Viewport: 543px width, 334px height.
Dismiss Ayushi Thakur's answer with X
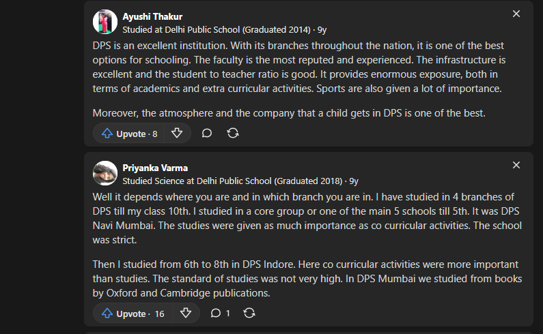516,14
